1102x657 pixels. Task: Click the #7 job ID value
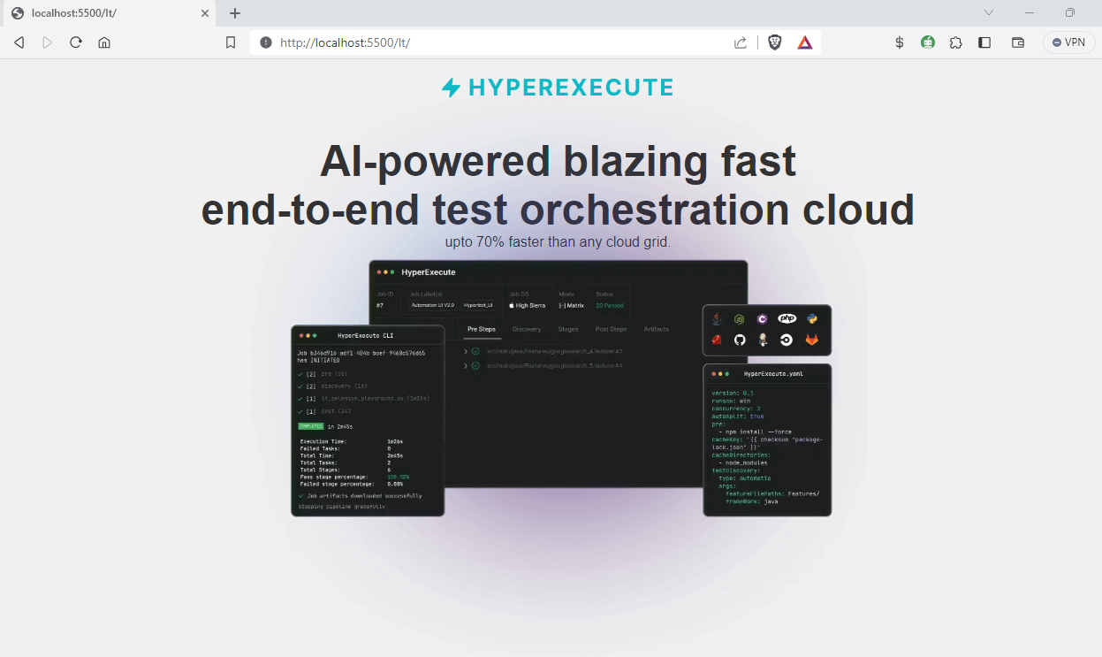380,305
